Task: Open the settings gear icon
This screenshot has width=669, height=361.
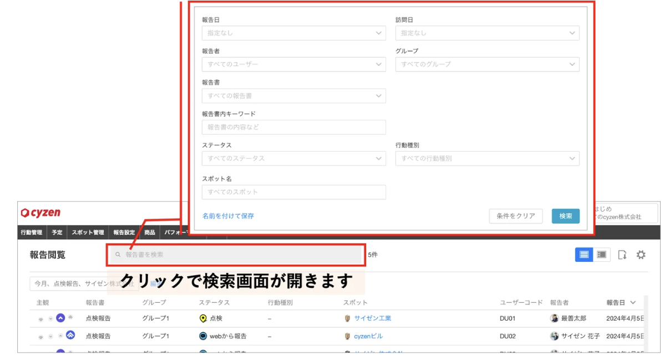Action: 641,255
